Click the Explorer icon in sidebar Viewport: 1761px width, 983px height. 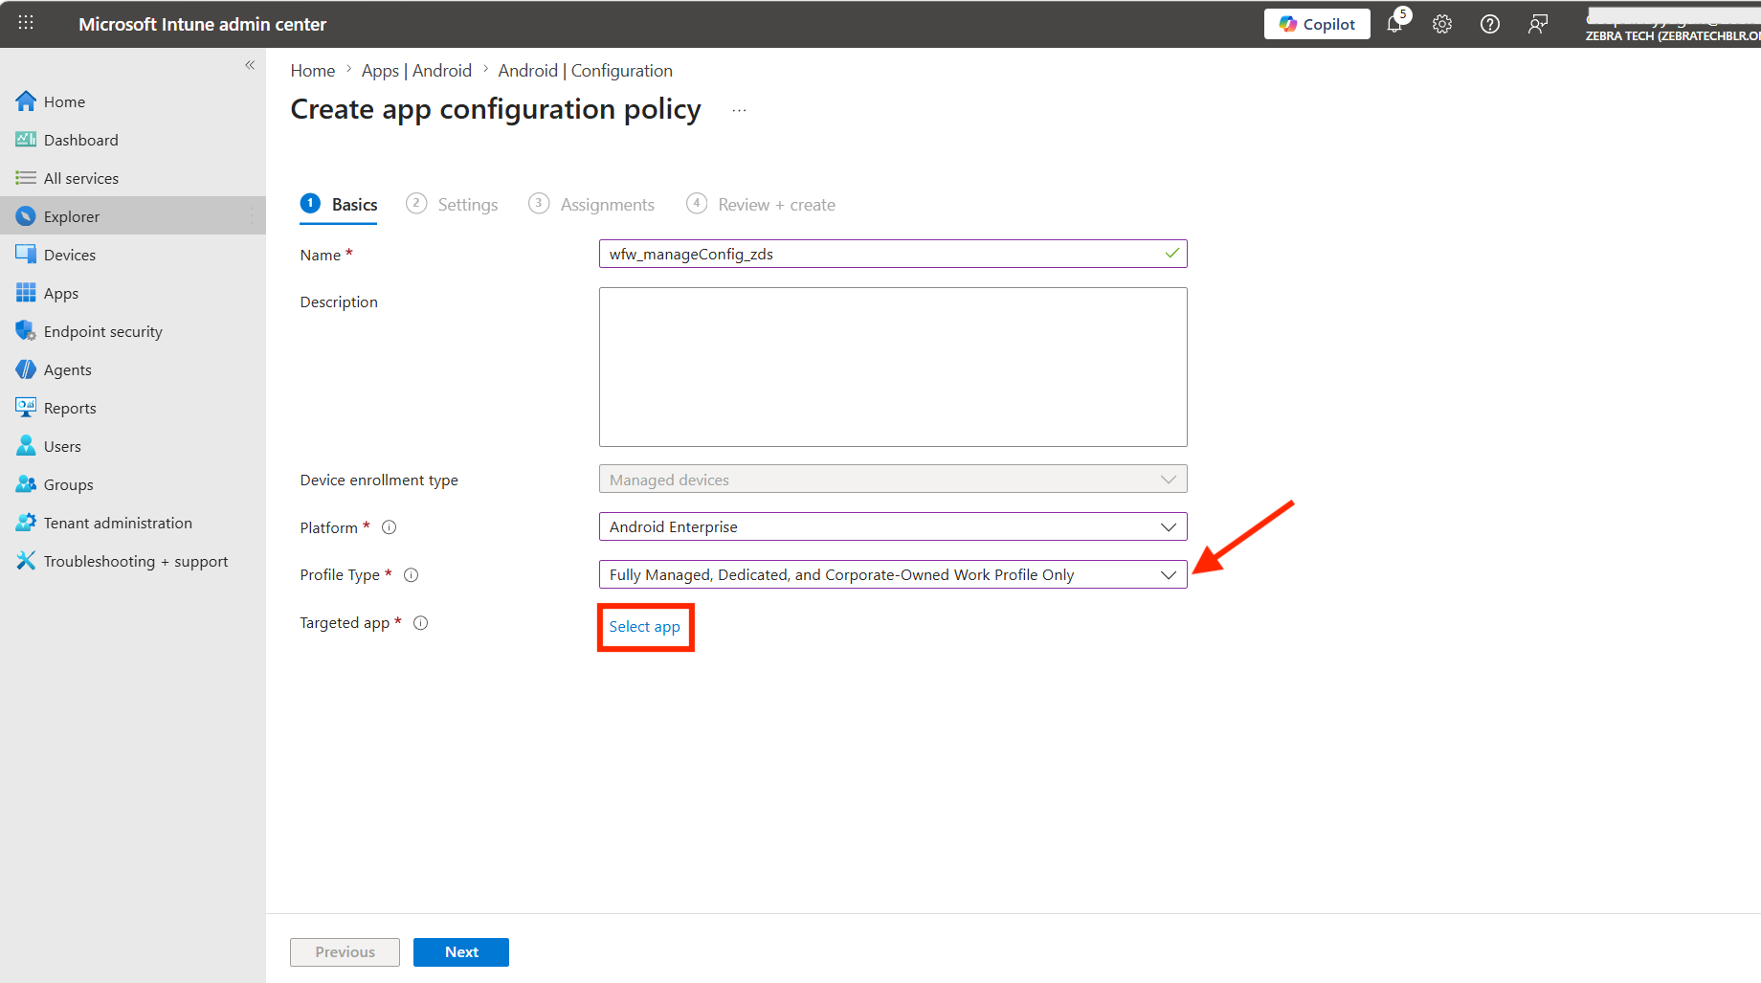26,216
